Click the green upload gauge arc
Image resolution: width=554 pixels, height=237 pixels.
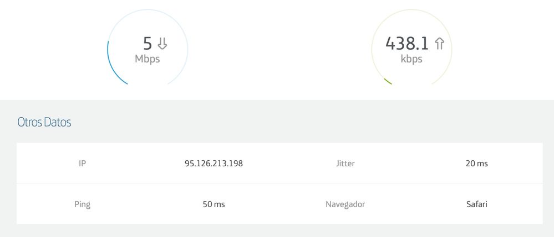387,81
